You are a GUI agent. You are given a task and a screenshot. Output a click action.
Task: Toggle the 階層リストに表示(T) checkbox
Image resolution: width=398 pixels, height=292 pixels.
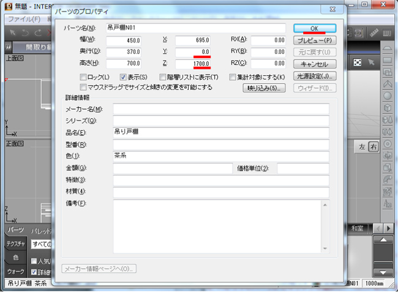[162, 77]
